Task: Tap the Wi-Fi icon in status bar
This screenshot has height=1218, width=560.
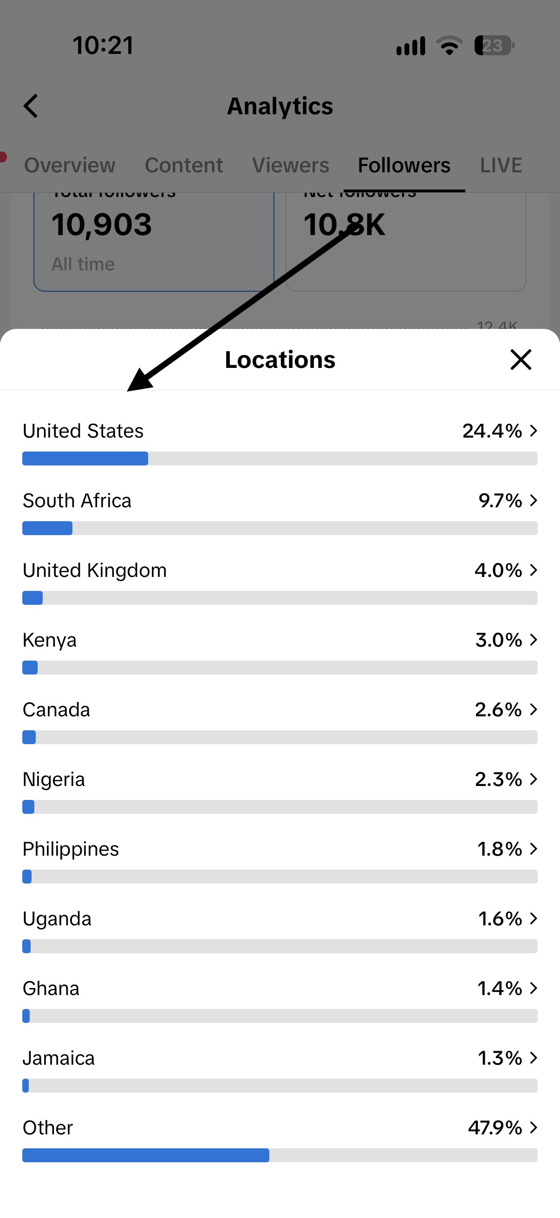Action: coord(449,46)
